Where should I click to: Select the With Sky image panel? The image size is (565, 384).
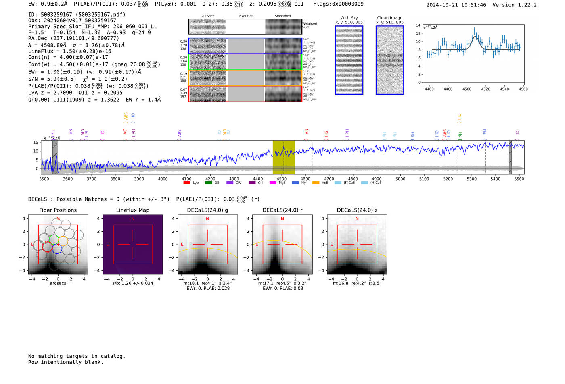click(349, 60)
